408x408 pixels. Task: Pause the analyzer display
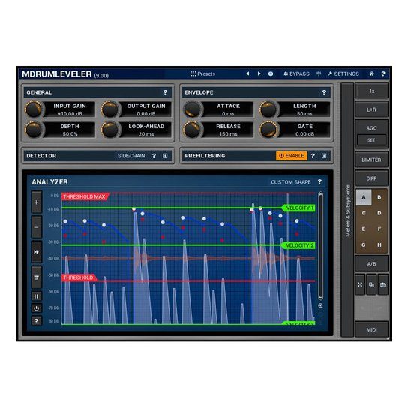37,296
